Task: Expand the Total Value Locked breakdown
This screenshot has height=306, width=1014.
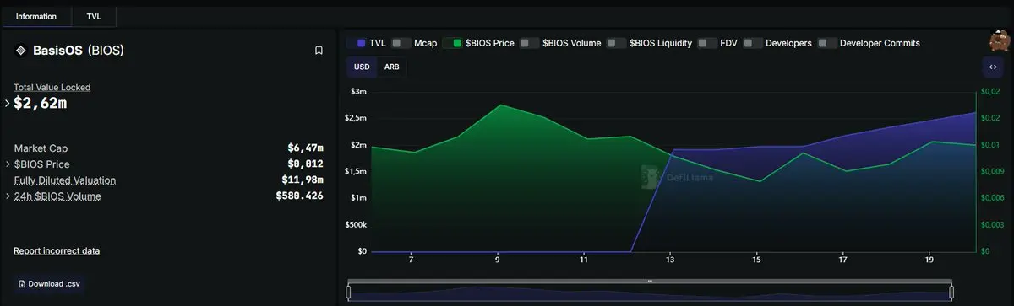Action: click(8, 104)
